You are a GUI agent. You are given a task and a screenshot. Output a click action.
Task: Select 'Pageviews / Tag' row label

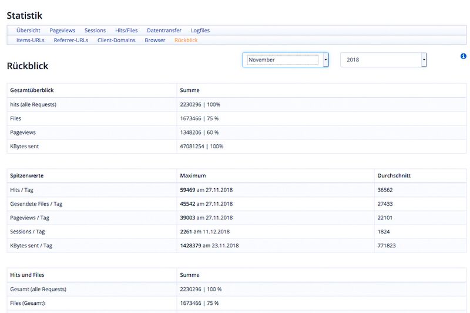29,217
